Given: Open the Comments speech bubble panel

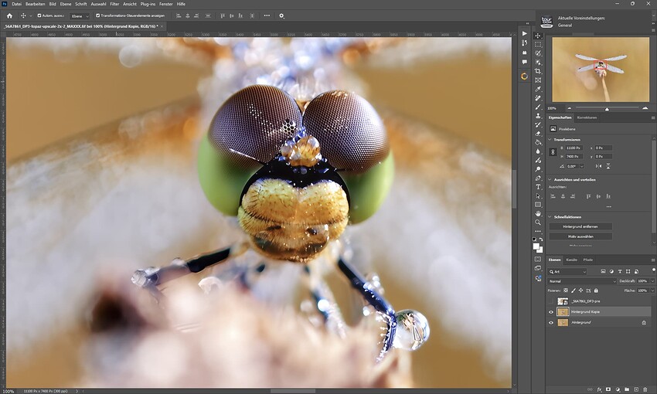Looking at the screenshot, I should [525, 62].
